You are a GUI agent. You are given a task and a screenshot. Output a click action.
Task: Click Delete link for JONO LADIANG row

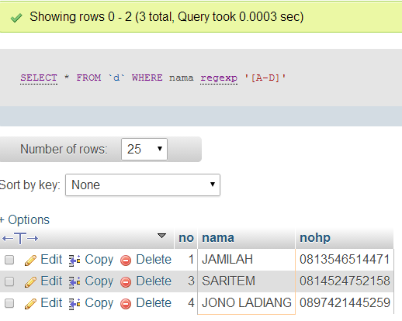pos(154,302)
